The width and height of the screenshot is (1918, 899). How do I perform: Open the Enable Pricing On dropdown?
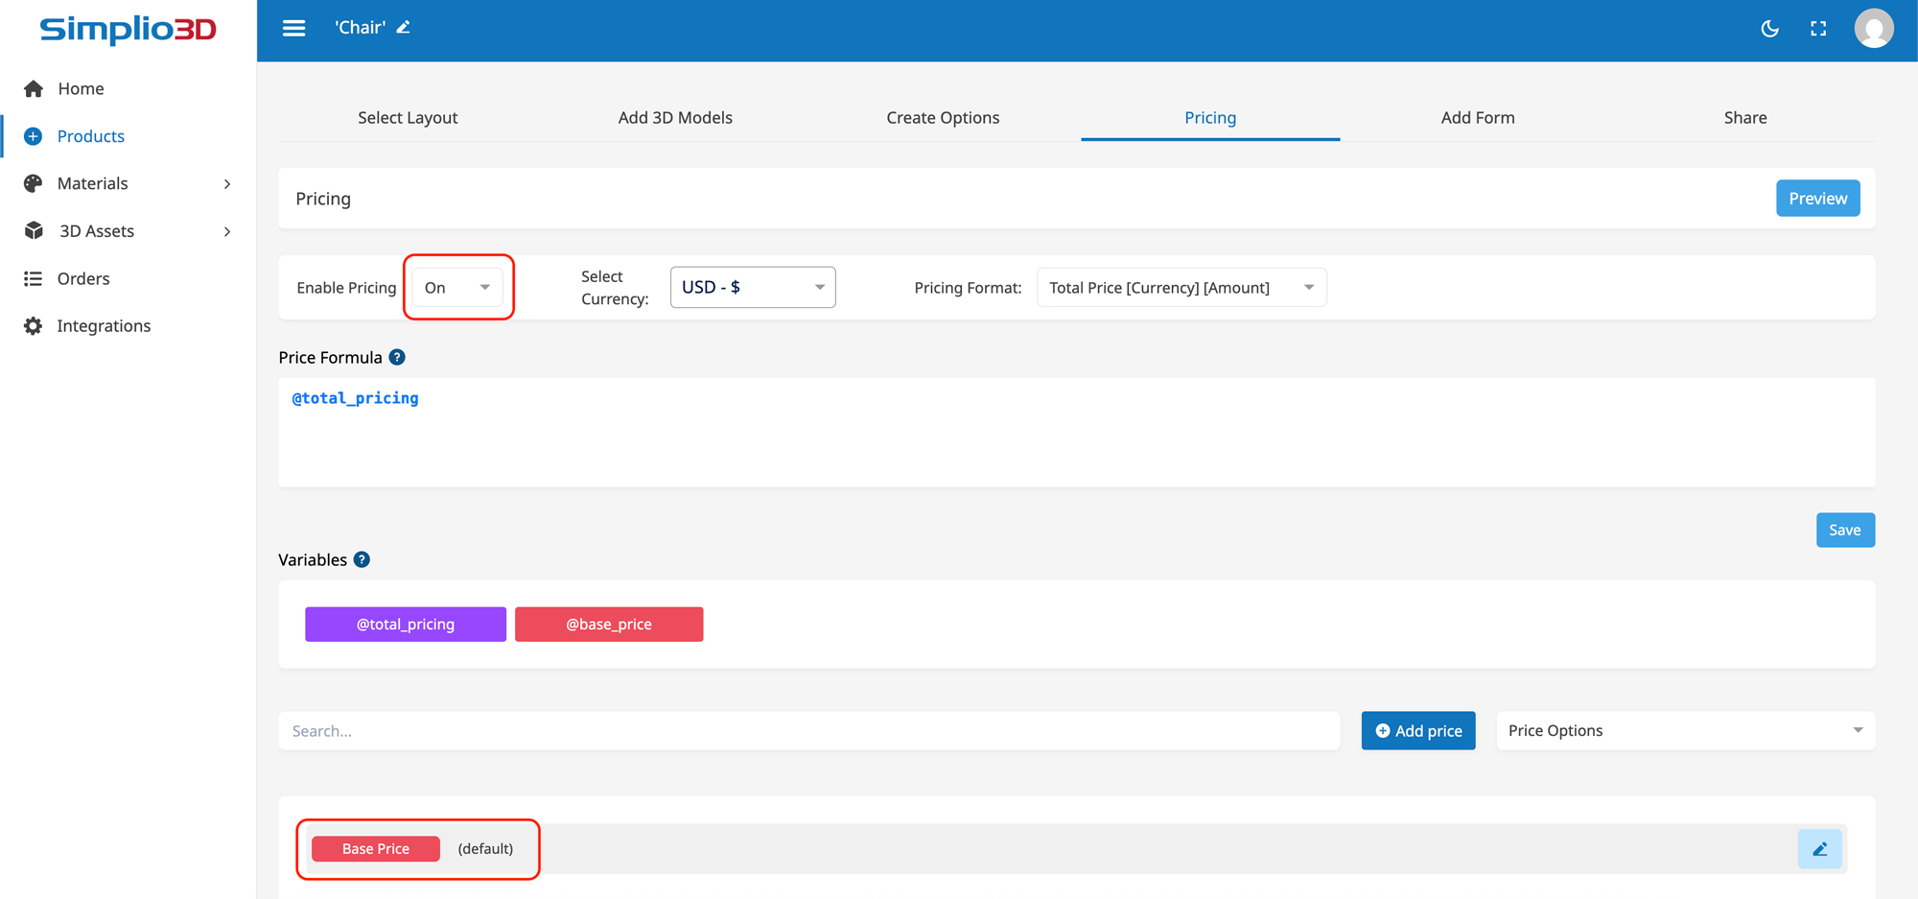457,288
